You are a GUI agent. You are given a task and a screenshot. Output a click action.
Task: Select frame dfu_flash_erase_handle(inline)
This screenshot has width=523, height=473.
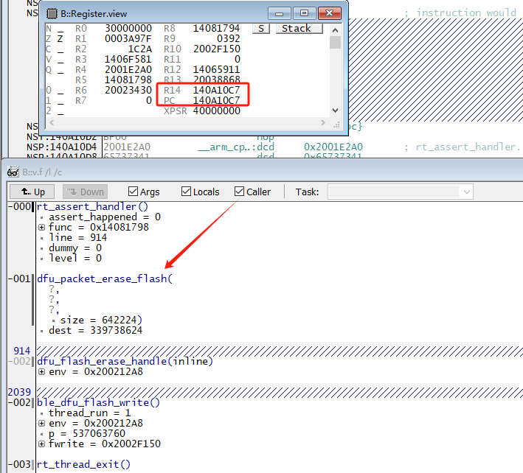click(x=125, y=361)
